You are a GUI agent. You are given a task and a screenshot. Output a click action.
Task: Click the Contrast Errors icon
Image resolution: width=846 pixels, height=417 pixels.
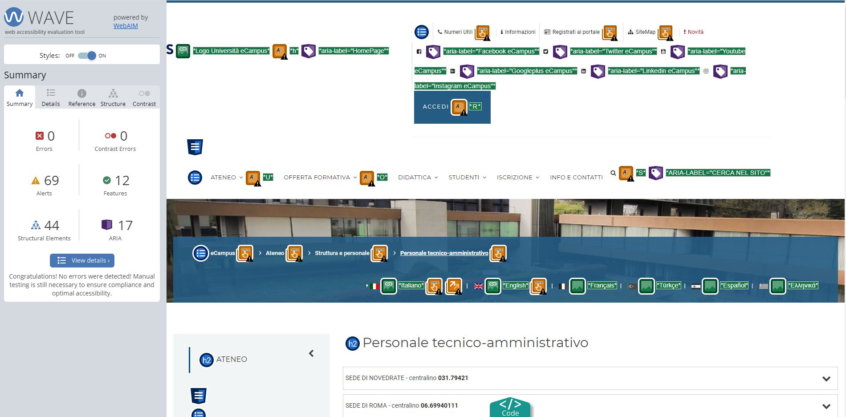coord(110,136)
